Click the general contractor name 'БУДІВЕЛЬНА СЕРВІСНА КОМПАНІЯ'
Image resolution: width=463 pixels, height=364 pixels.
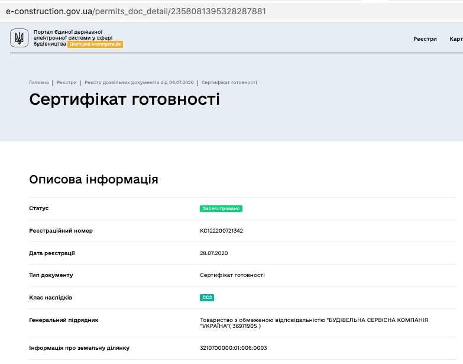pyautogui.click(x=377, y=320)
